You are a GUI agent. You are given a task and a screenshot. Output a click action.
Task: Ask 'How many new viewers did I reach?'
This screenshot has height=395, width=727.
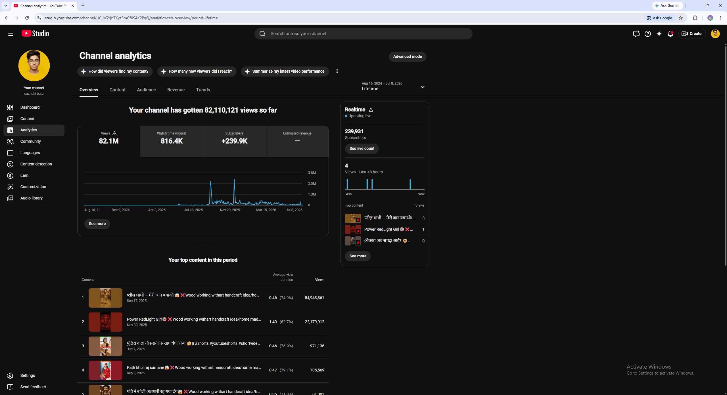pyautogui.click(x=197, y=72)
